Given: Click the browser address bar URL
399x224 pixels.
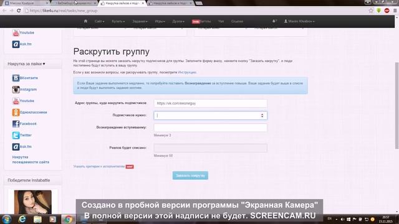Looking at the screenshot, I should click(x=64, y=11).
